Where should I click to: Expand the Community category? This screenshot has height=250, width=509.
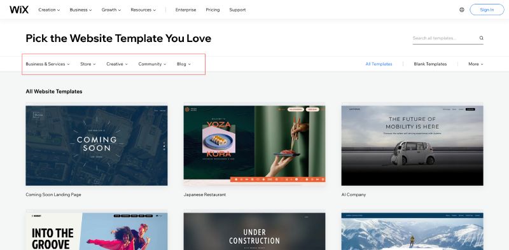point(152,64)
